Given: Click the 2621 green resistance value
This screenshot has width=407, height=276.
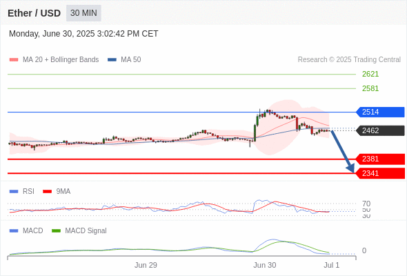Looking at the screenshot, I should [x=370, y=75].
